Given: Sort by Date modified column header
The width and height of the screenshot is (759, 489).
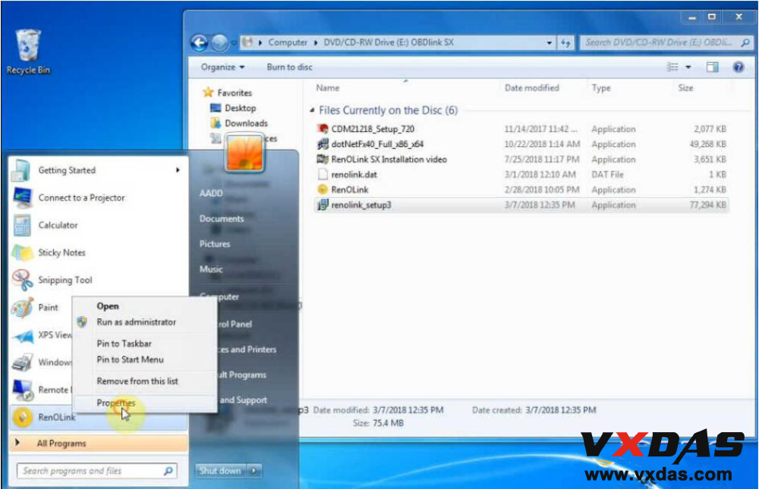Looking at the screenshot, I should (531, 87).
